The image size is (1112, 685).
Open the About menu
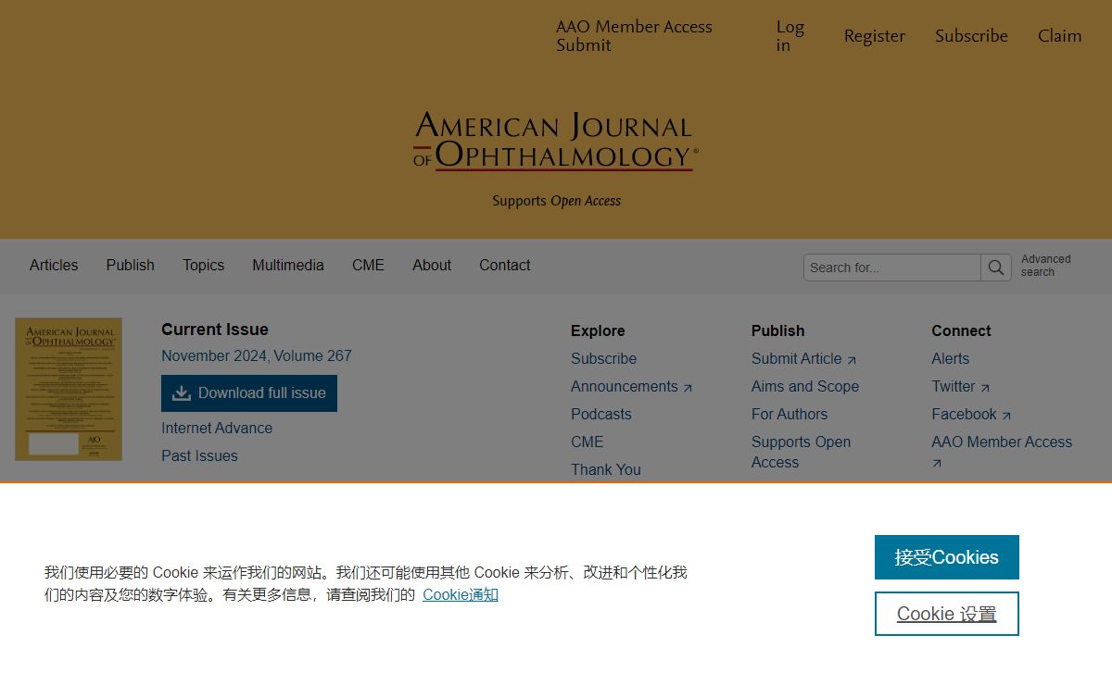pyautogui.click(x=432, y=265)
